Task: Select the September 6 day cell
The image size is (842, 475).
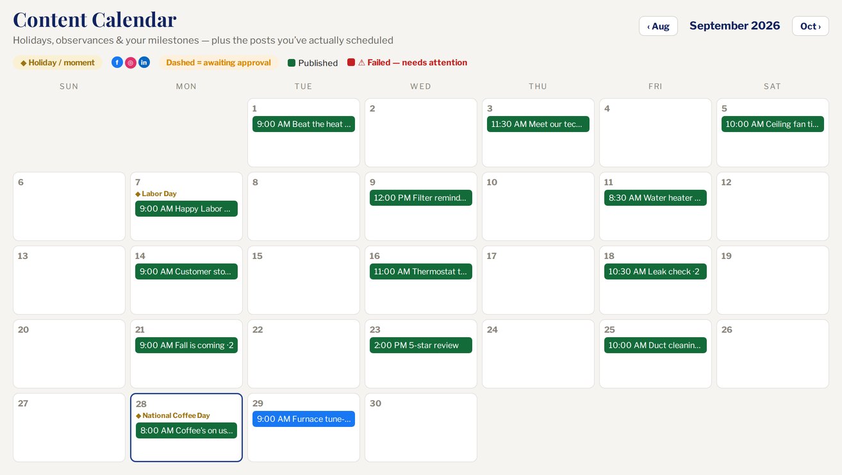Action: (x=69, y=206)
